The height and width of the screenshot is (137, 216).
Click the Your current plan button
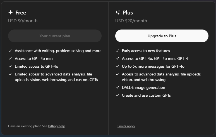[55, 36]
